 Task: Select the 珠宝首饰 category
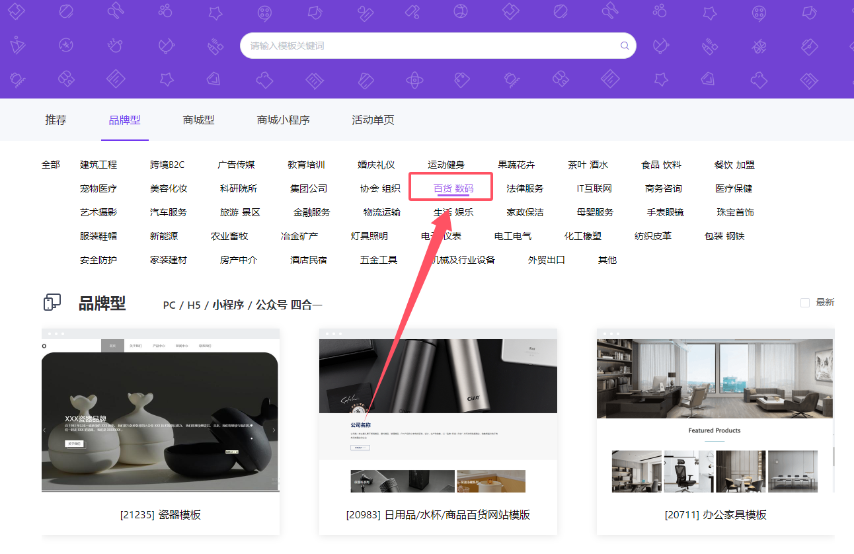[735, 212]
